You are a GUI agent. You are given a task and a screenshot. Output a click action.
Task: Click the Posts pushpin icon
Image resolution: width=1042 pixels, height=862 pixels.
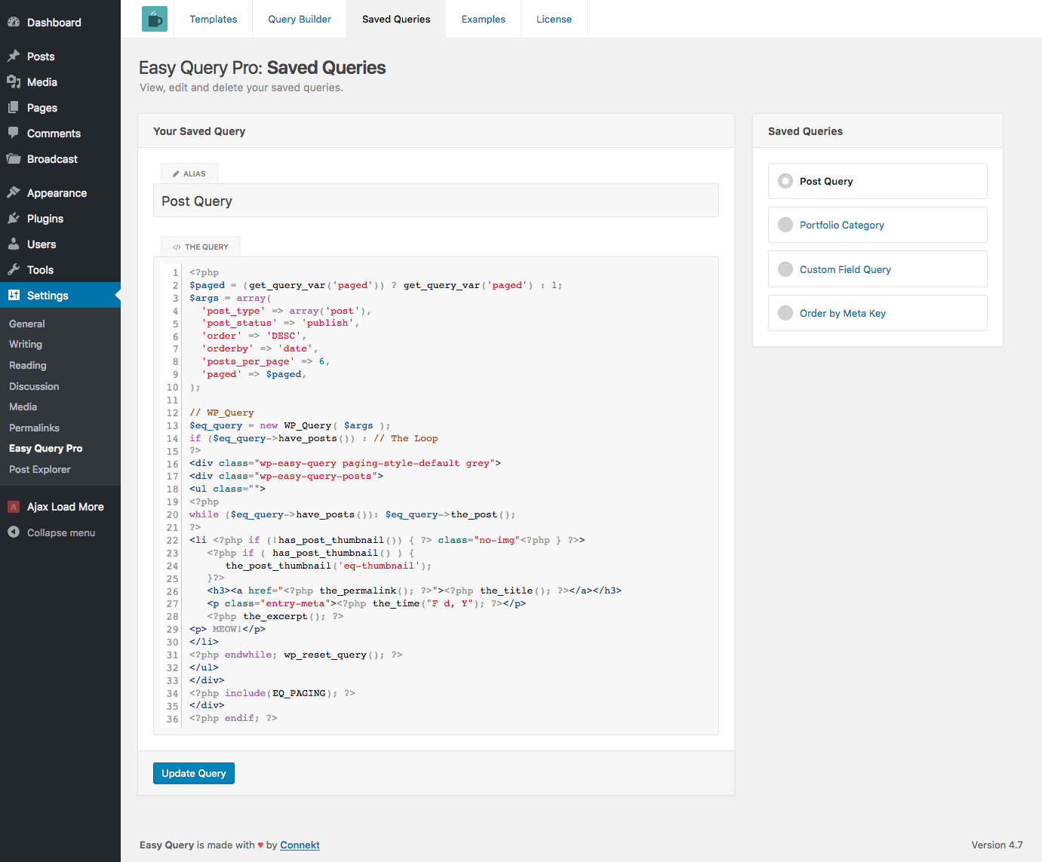[14, 57]
